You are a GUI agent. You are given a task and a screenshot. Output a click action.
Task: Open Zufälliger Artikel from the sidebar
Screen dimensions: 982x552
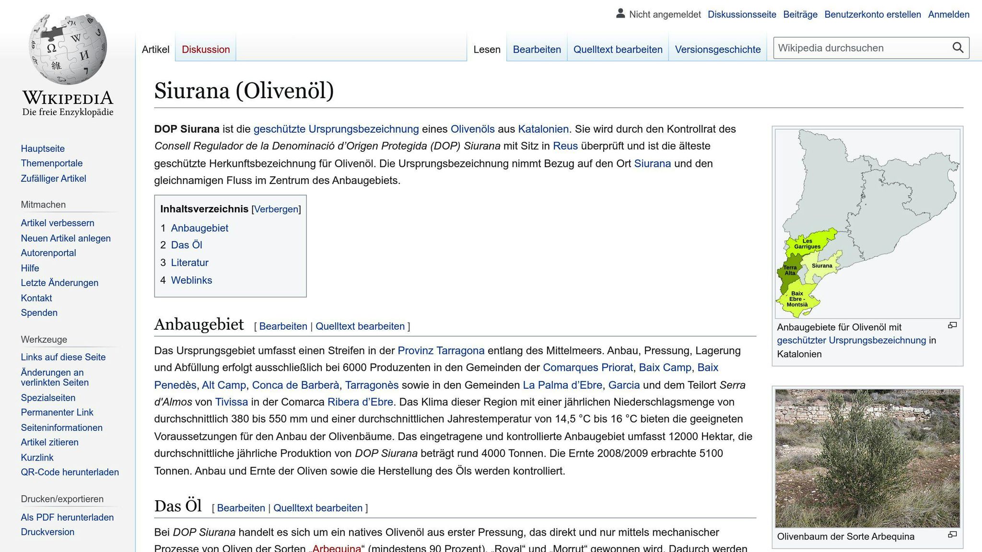(53, 179)
